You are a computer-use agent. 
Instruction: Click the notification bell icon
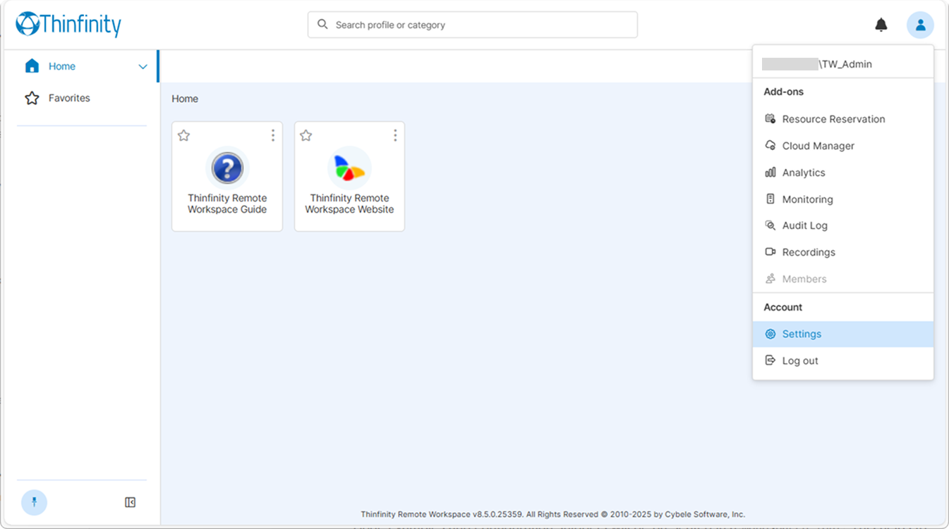(881, 25)
